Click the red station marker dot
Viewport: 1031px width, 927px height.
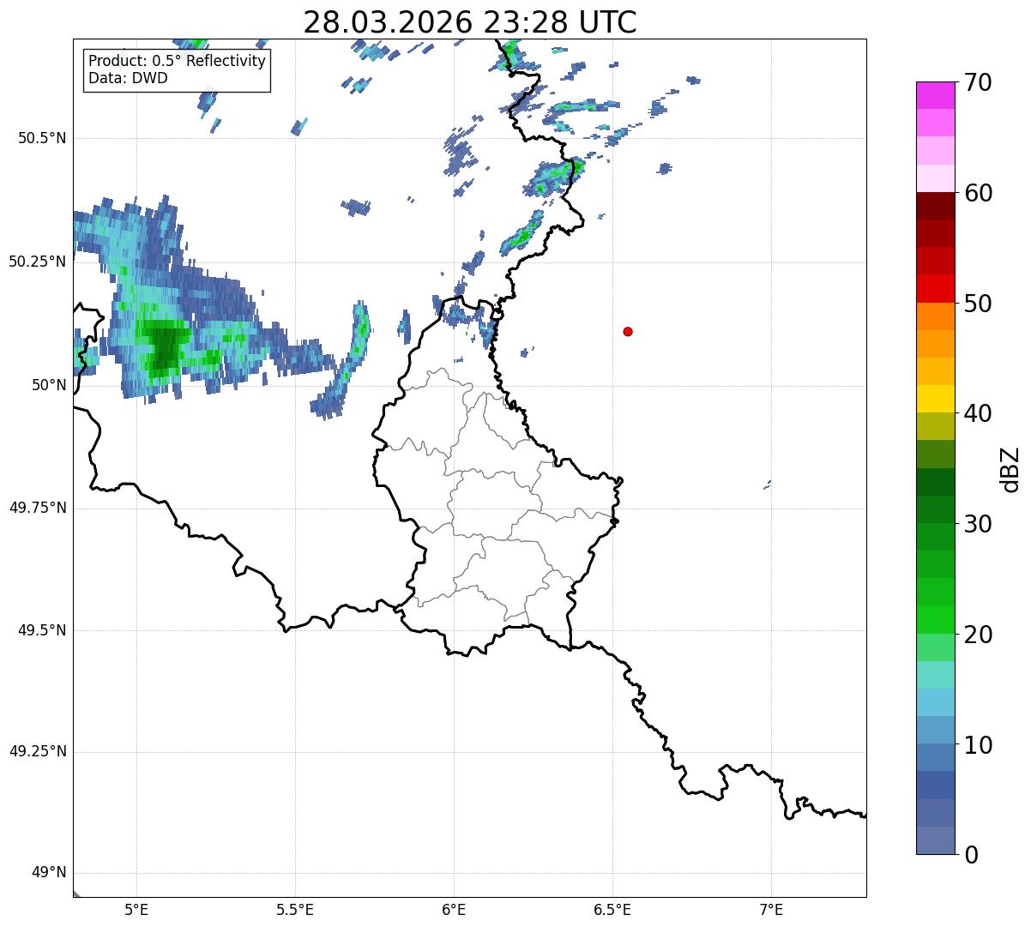point(628,331)
